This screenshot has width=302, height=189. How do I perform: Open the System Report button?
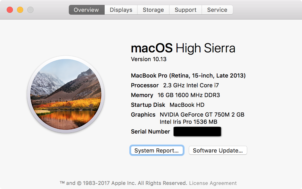click(x=156, y=150)
